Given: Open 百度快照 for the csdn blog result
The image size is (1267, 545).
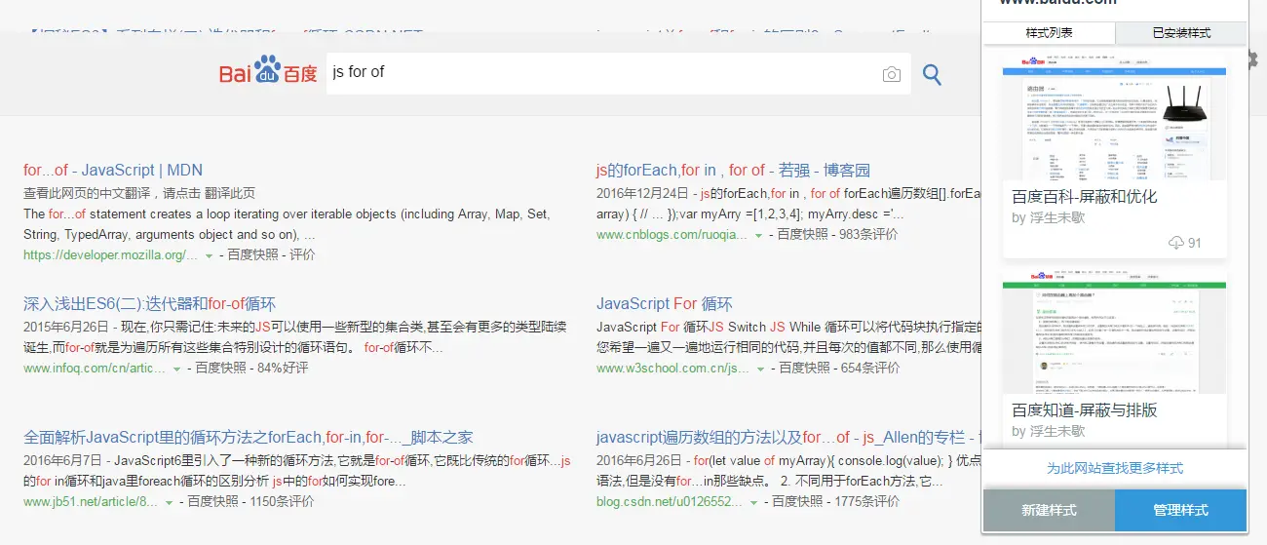Looking at the screenshot, I should pyautogui.click(x=798, y=502).
